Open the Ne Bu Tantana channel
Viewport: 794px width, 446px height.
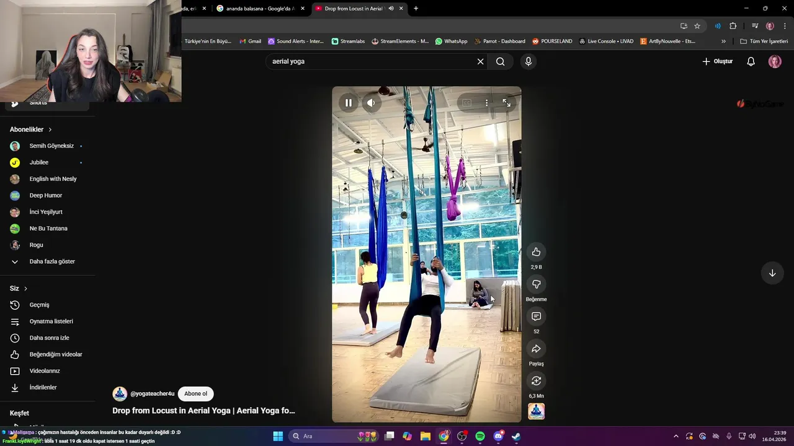pyautogui.click(x=47, y=229)
